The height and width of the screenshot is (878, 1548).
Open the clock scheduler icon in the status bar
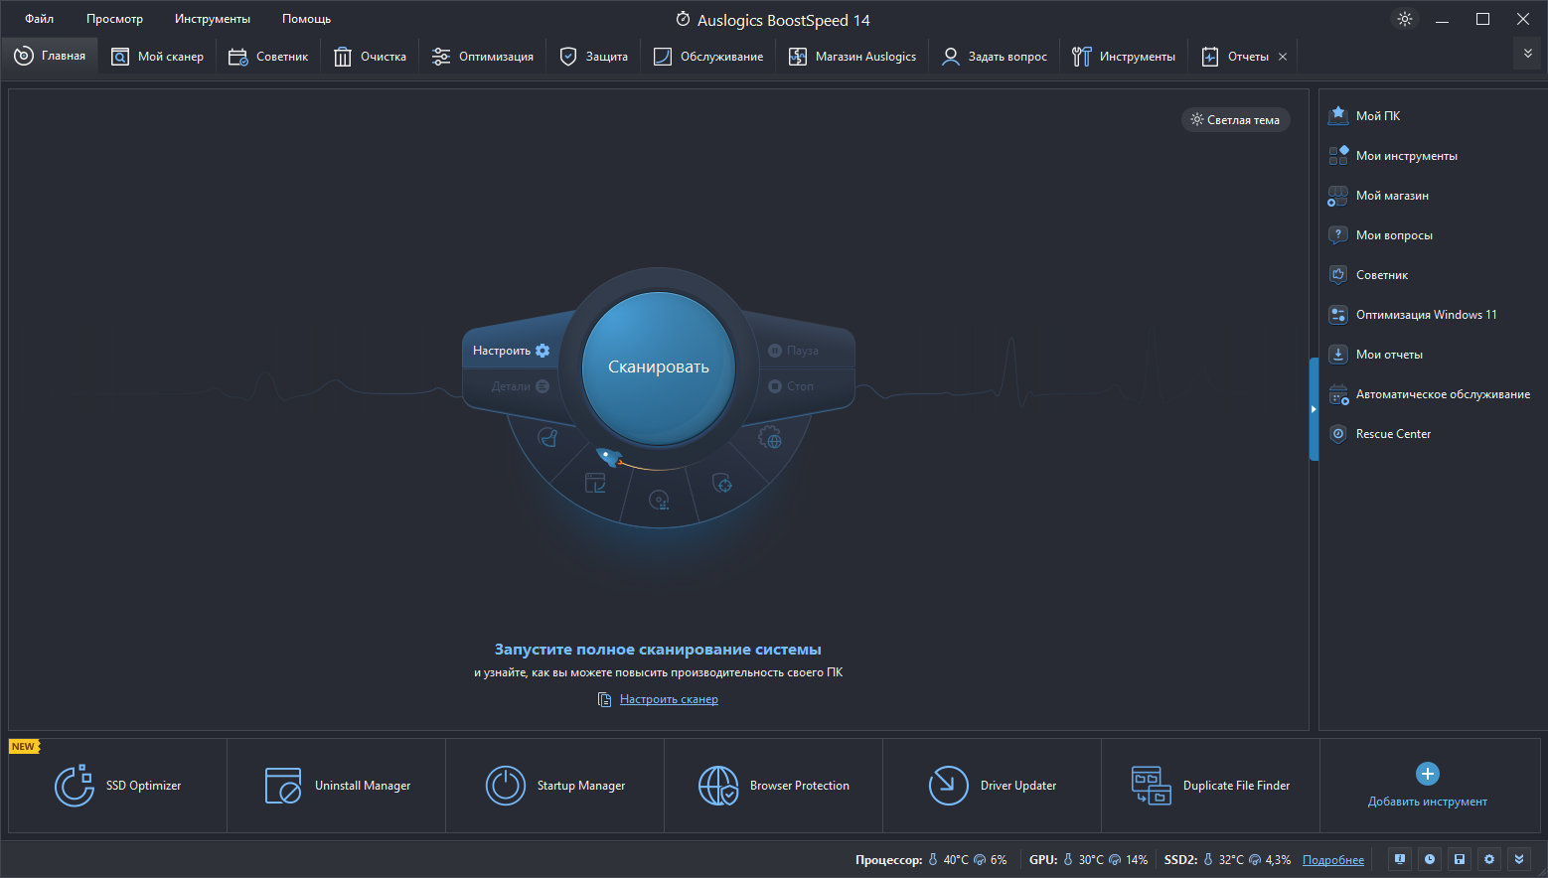click(x=1430, y=859)
